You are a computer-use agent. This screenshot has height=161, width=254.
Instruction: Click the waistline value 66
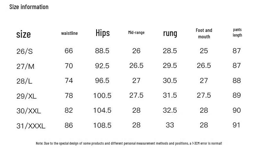pyautogui.click(x=69, y=51)
